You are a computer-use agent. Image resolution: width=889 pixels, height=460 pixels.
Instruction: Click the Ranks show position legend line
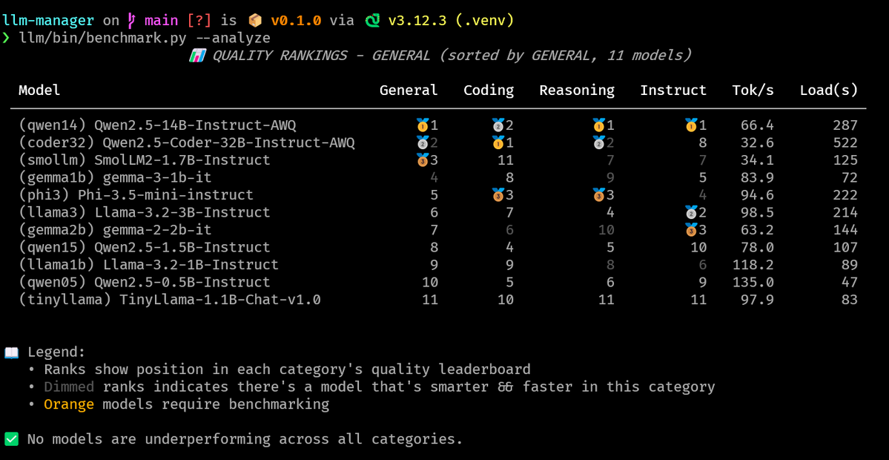pos(288,369)
